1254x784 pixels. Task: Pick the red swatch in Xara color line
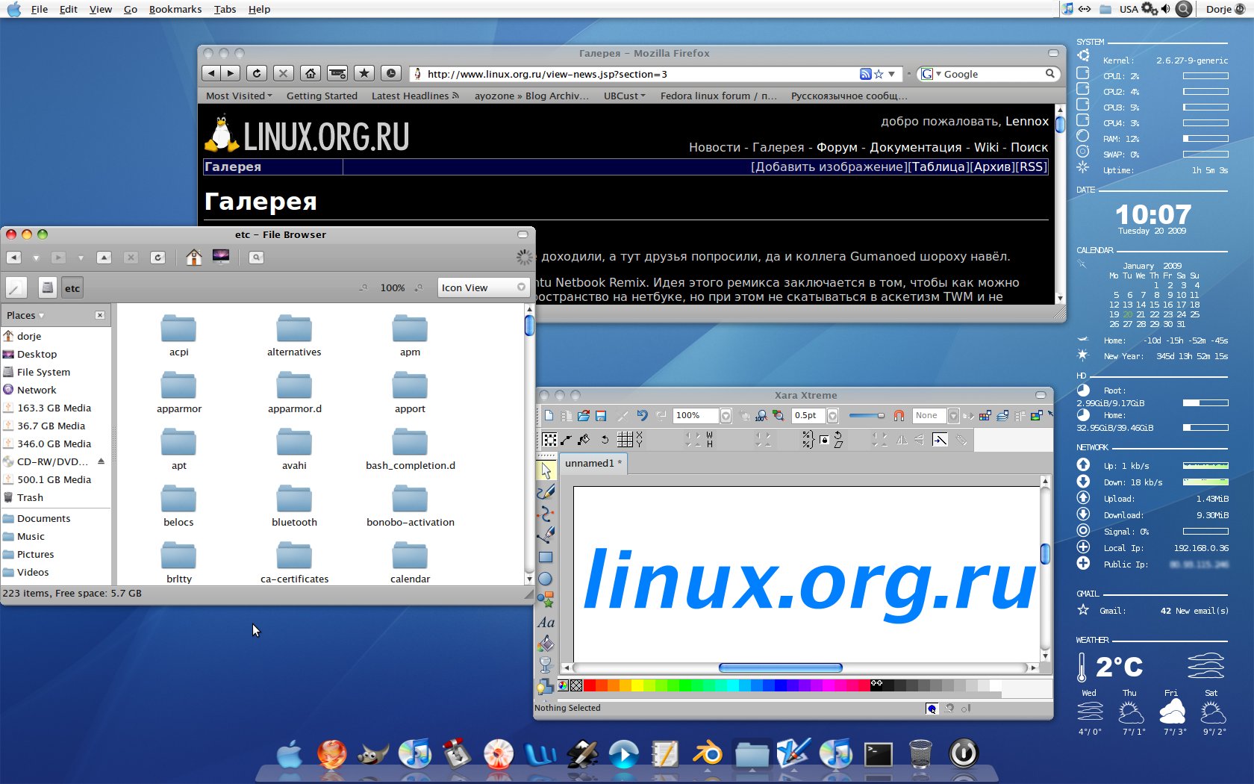(590, 685)
